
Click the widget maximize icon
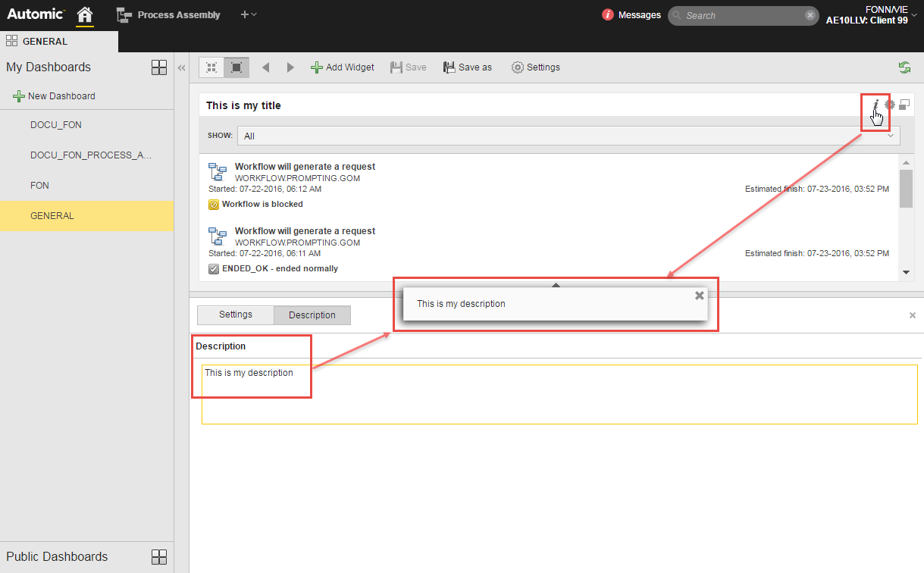click(x=904, y=105)
